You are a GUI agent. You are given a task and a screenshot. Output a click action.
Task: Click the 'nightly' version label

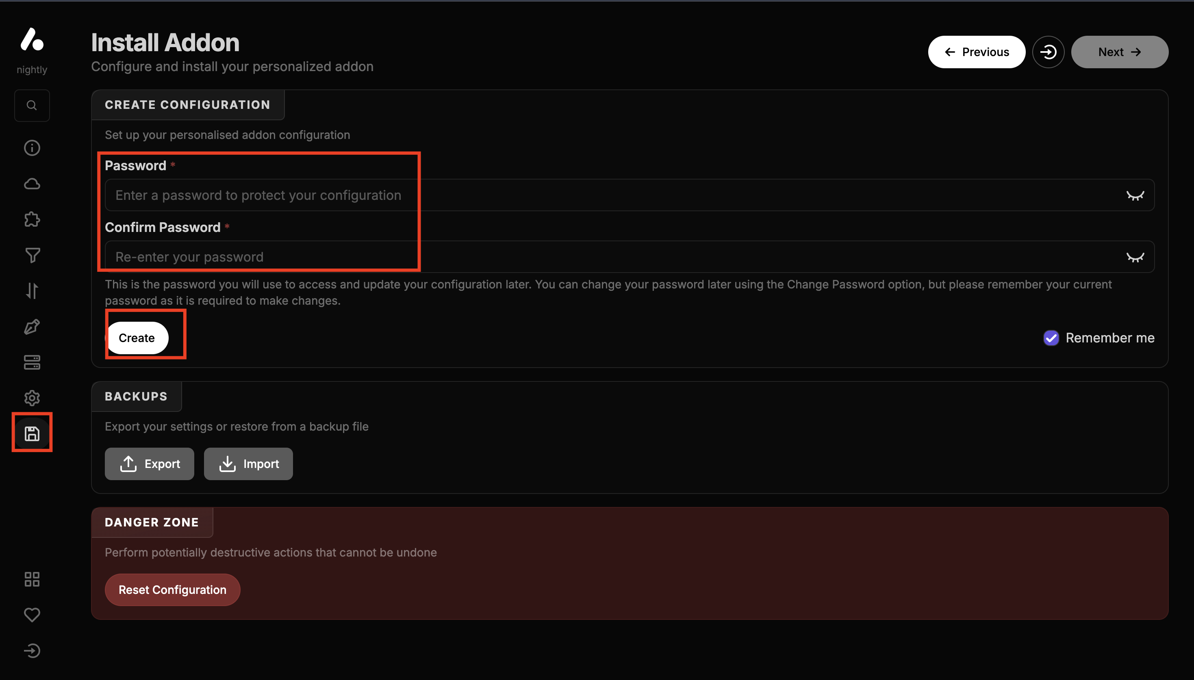click(x=32, y=69)
